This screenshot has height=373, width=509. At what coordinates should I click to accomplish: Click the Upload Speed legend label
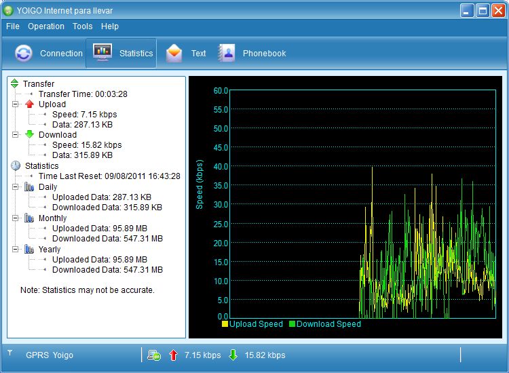click(x=256, y=323)
